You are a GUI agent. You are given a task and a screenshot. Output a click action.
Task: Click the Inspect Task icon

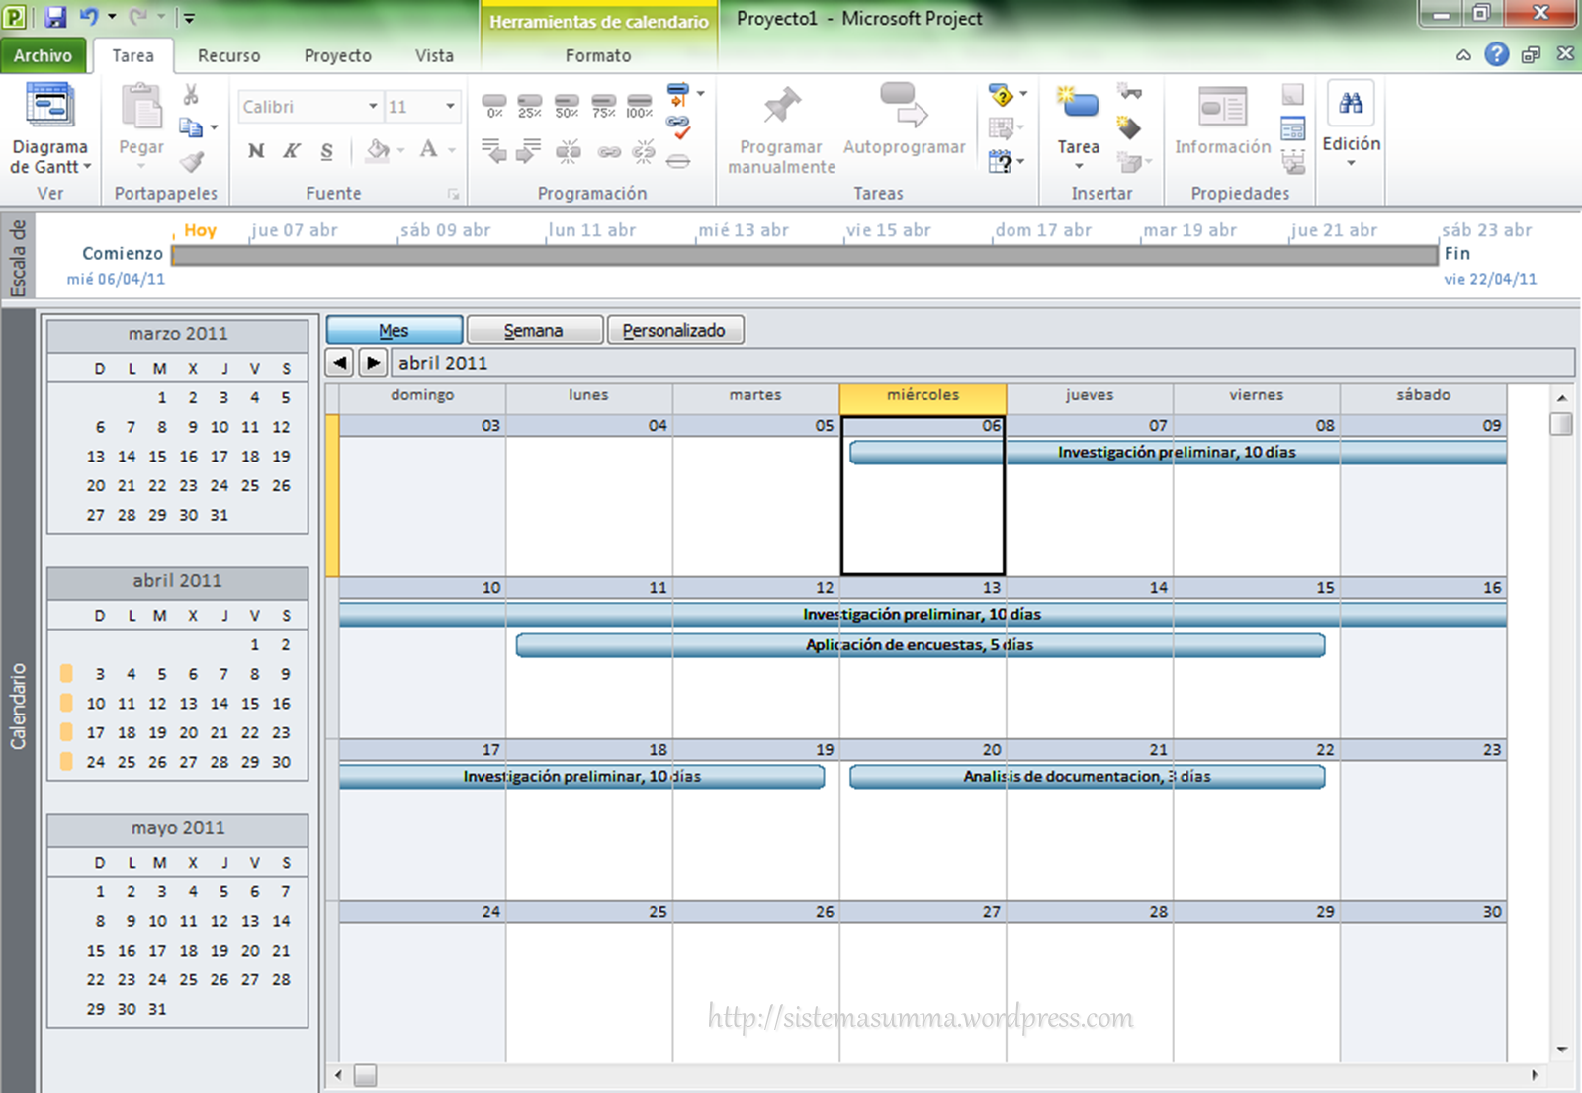(x=1002, y=96)
